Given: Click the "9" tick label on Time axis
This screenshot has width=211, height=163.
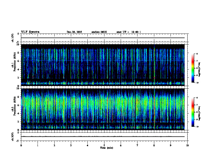Looking at the screenshot, I should tap(171, 145).
